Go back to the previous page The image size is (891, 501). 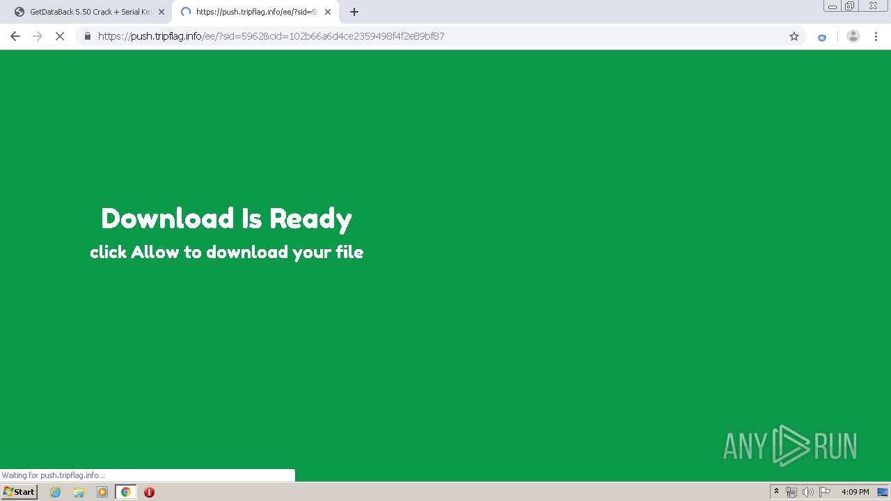15,36
